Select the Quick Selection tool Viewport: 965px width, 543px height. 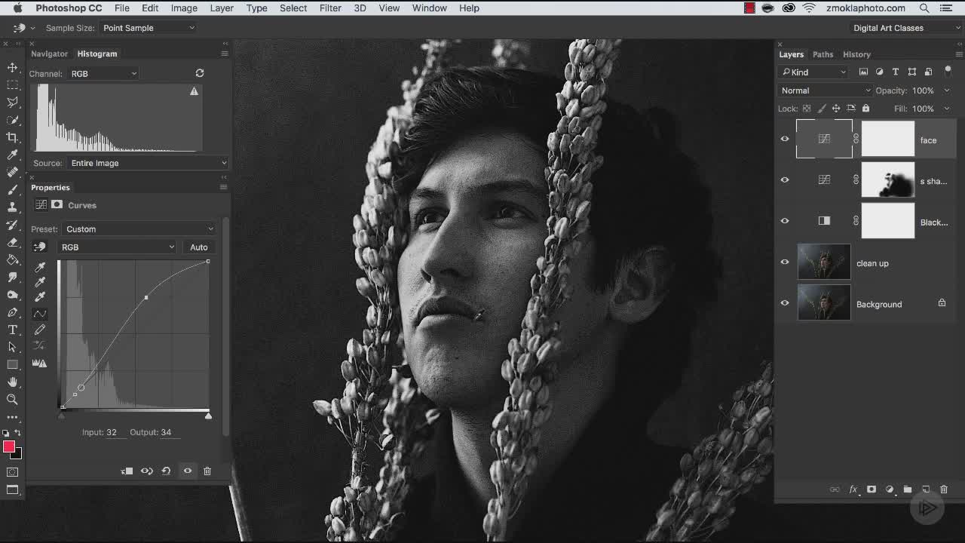[13, 120]
